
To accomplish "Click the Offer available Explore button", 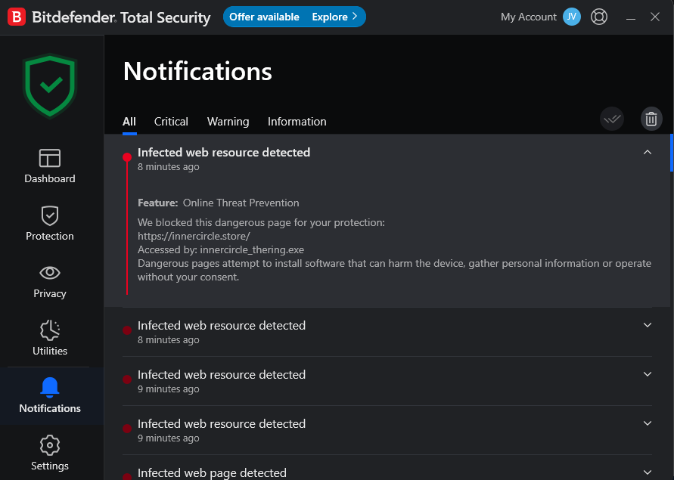I will point(294,17).
